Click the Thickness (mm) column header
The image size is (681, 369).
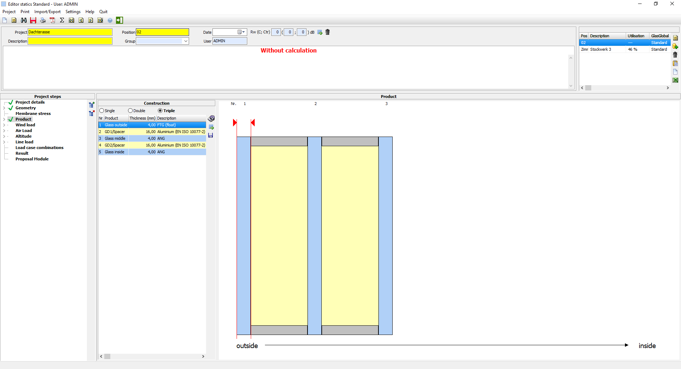[142, 118]
